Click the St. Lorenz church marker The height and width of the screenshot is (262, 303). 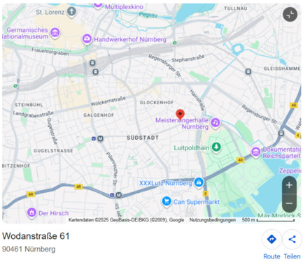point(71,12)
